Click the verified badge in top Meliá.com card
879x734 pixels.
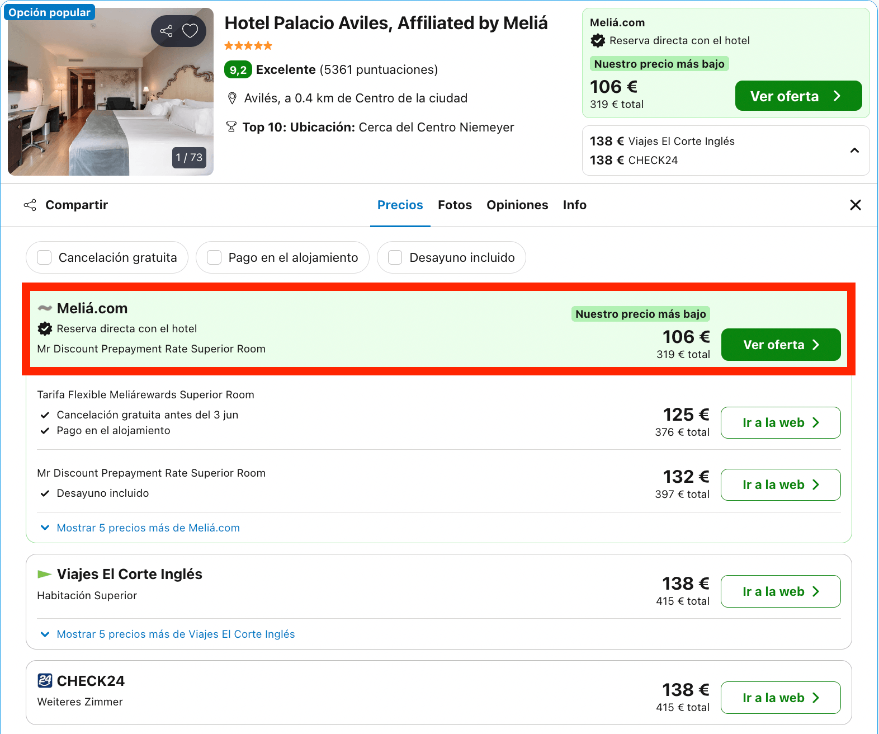click(x=598, y=40)
